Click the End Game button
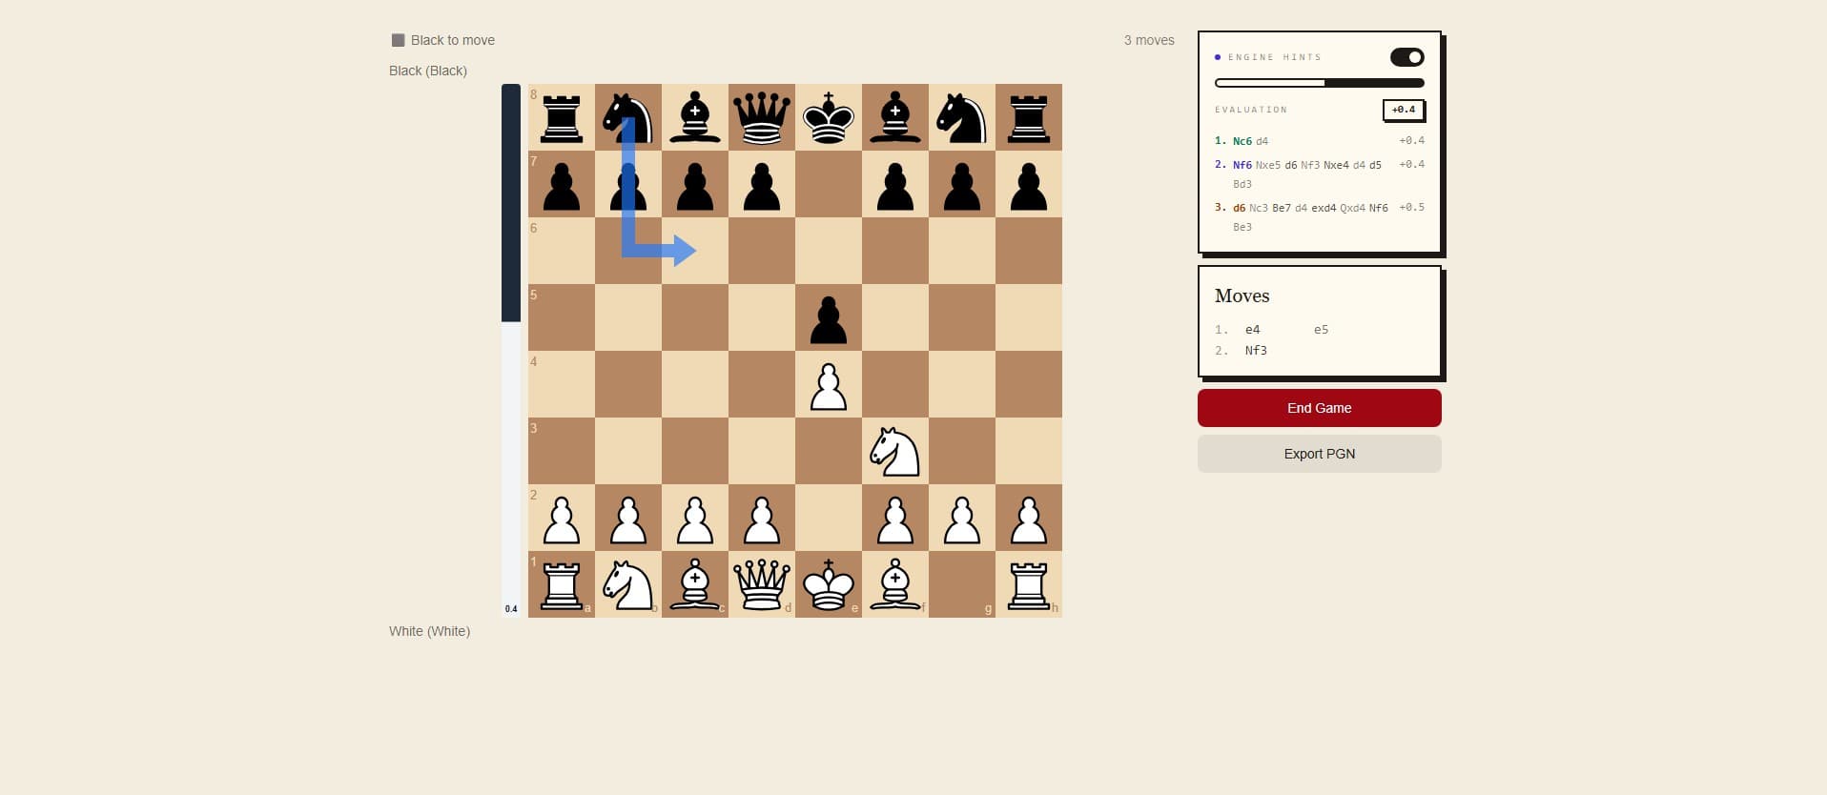 [x=1319, y=408]
